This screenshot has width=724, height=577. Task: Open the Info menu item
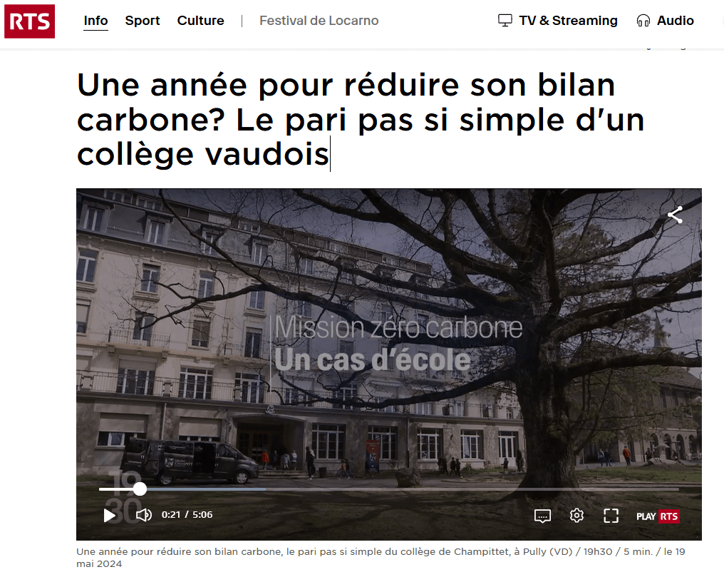click(x=95, y=21)
